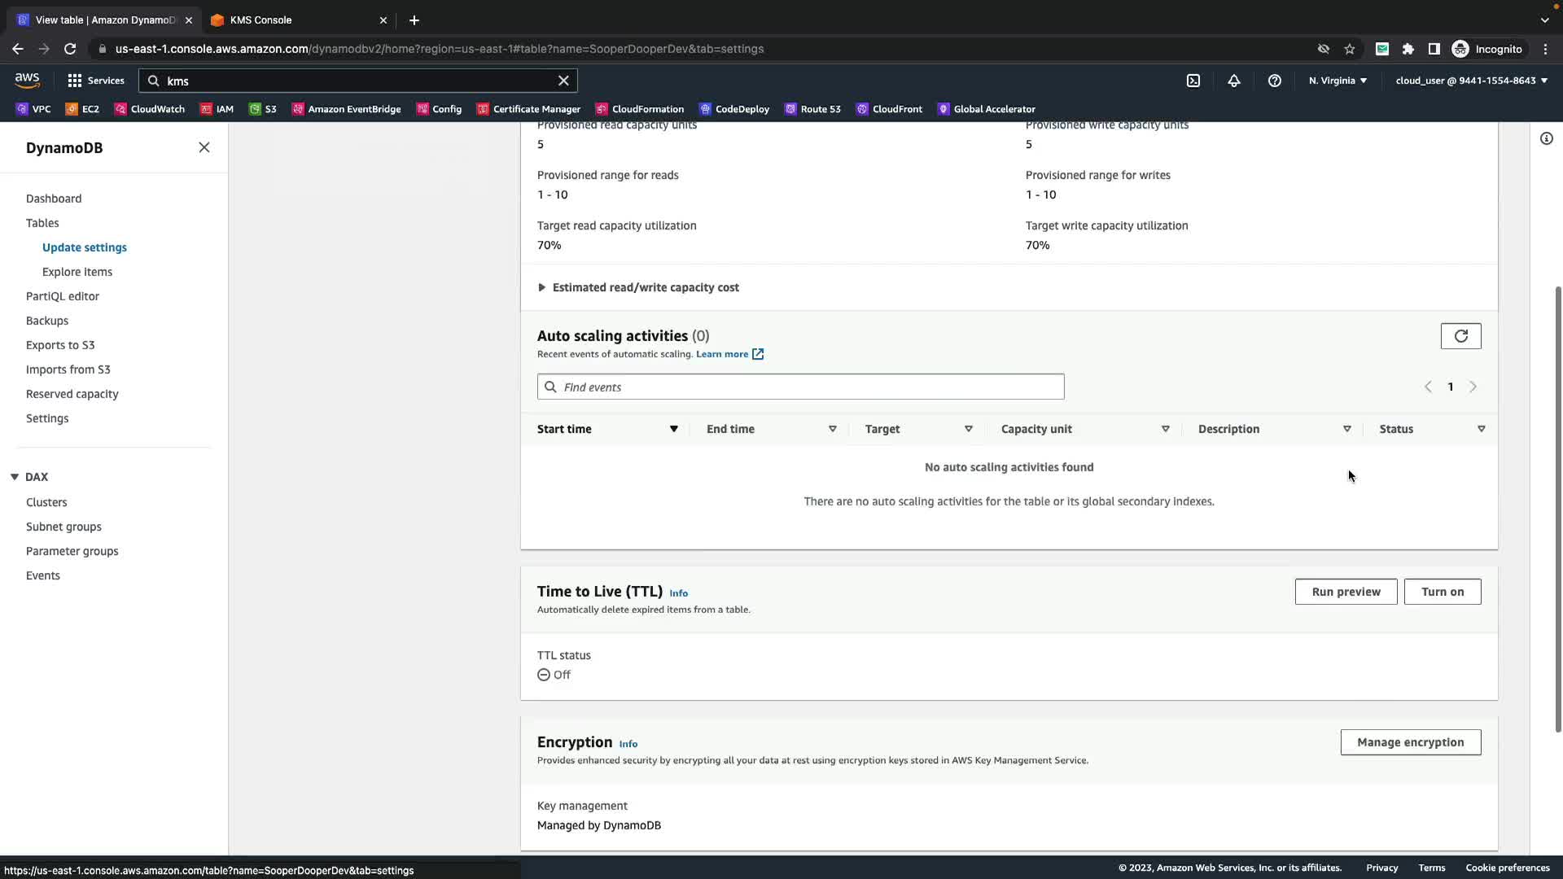Clear the kms search text
The image size is (1563, 879).
[563, 81]
